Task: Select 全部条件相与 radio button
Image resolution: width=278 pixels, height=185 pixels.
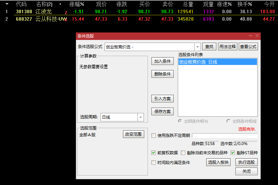Action: (180, 121)
